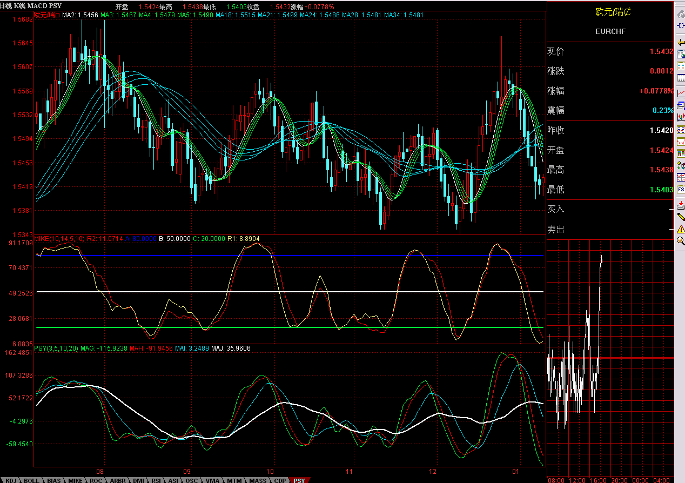Switch to the BIAS indicator tab

(x=54, y=480)
